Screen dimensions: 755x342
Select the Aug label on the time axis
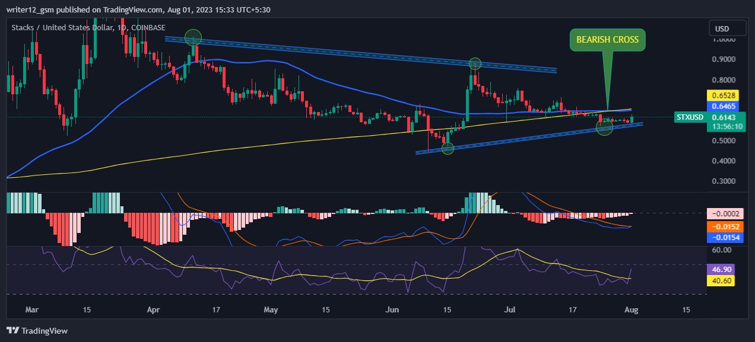[x=632, y=309]
